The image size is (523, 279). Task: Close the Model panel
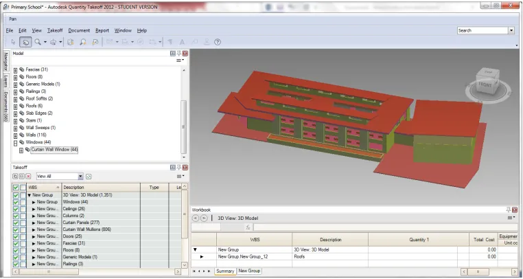tap(185, 54)
